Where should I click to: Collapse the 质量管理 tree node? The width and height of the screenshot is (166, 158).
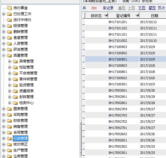point(4,55)
